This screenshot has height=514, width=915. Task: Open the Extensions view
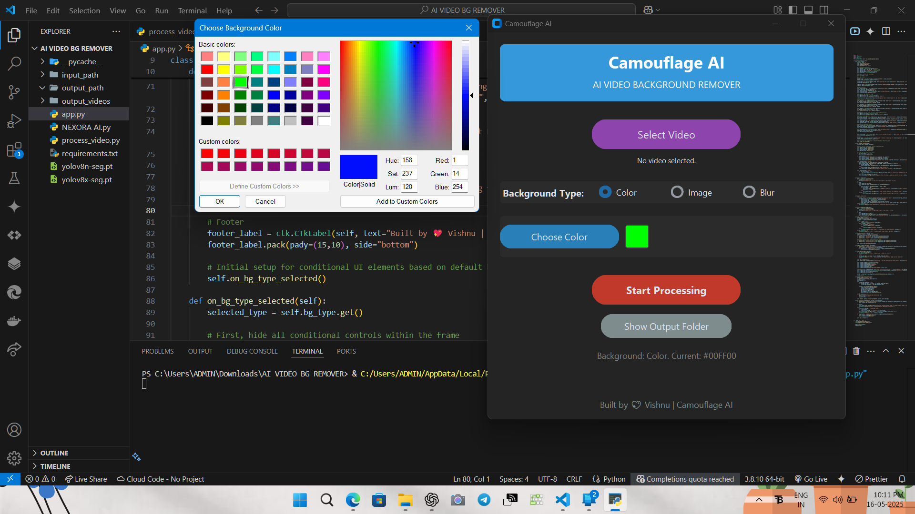click(x=14, y=150)
